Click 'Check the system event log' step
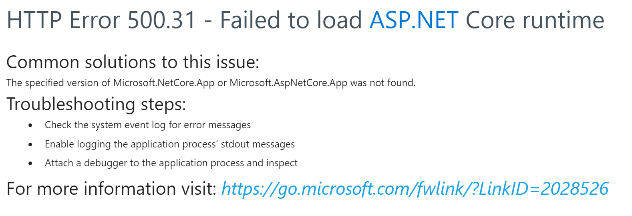632x216 pixels. point(105,125)
